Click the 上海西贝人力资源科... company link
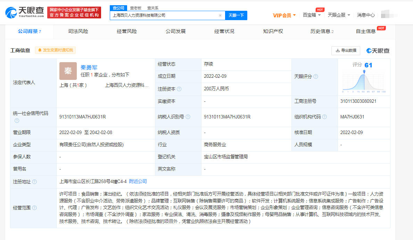Screen dimensions: 413x240 (127, 85)
